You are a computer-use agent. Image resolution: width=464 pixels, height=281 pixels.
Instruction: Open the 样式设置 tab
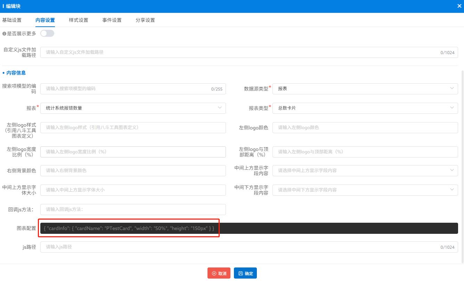pos(79,20)
